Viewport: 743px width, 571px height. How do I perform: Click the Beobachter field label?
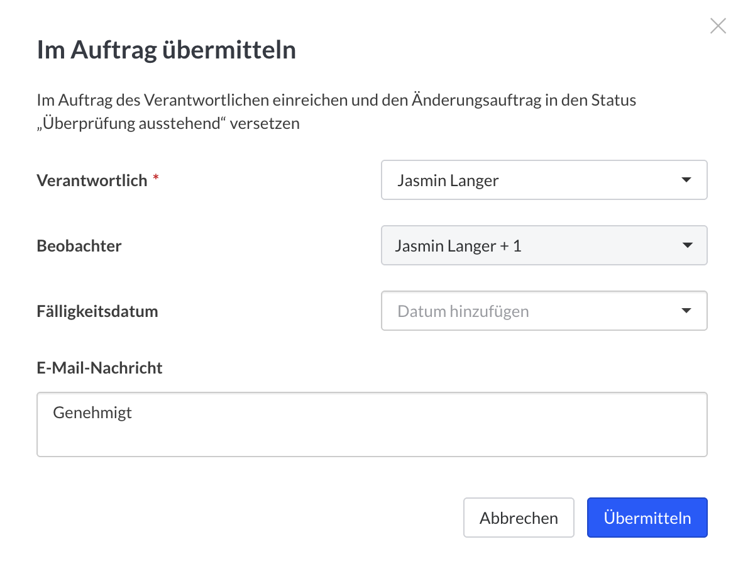[79, 246]
